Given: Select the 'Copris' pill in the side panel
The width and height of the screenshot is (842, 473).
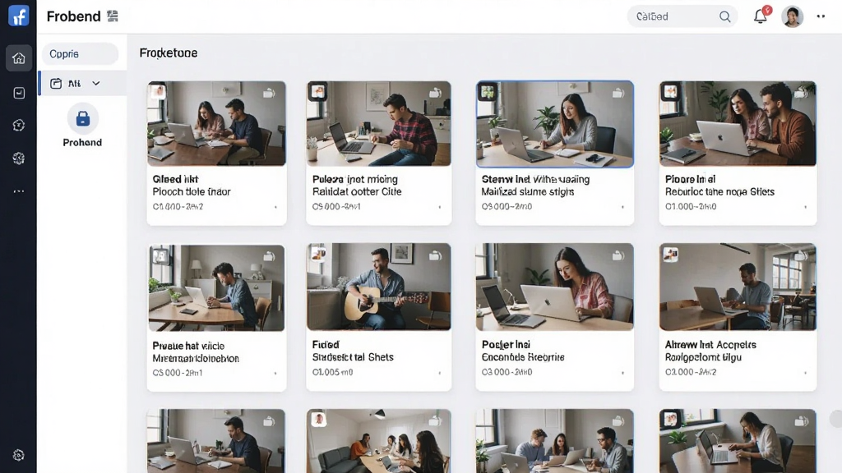Looking at the screenshot, I should 81,54.
